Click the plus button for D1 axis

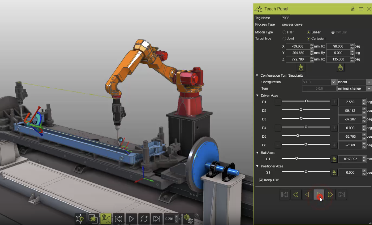coord(334,102)
